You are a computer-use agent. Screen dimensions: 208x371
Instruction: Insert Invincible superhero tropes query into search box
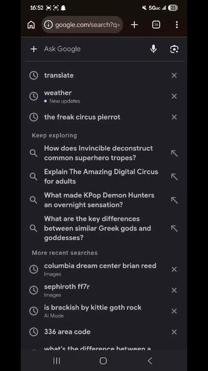point(174,153)
